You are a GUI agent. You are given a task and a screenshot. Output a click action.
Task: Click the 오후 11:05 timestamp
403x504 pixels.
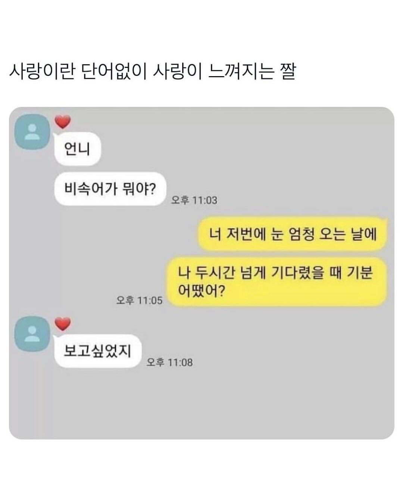tap(140, 300)
